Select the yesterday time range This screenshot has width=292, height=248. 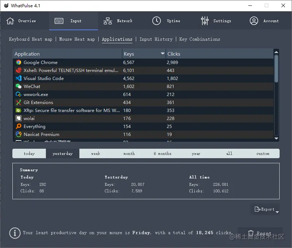tap(63, 153)
